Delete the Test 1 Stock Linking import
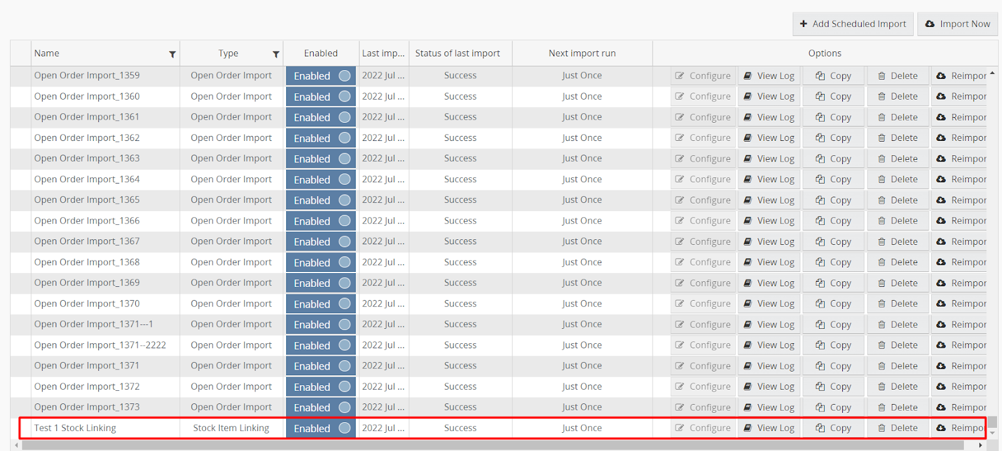The image size is (1002, 451). [x=897, y=428]
